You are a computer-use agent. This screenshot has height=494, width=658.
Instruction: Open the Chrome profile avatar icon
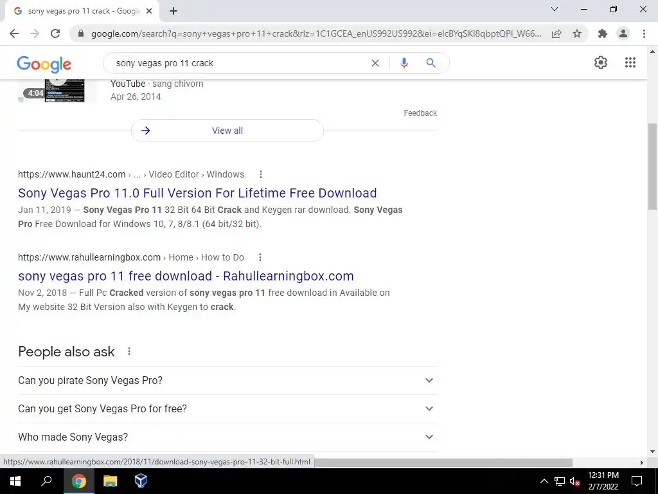pos(623,33)
